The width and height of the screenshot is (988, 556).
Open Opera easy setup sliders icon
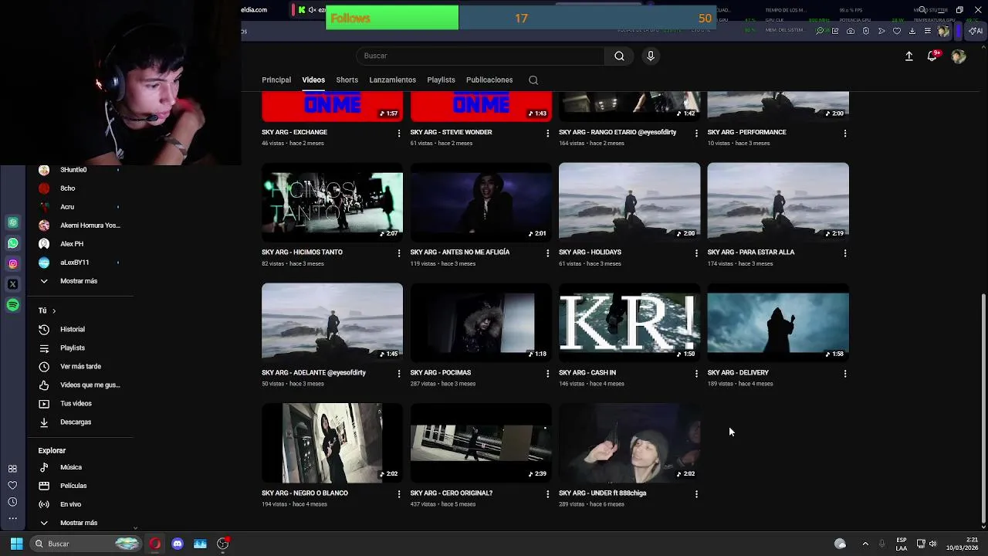point(928,31)
